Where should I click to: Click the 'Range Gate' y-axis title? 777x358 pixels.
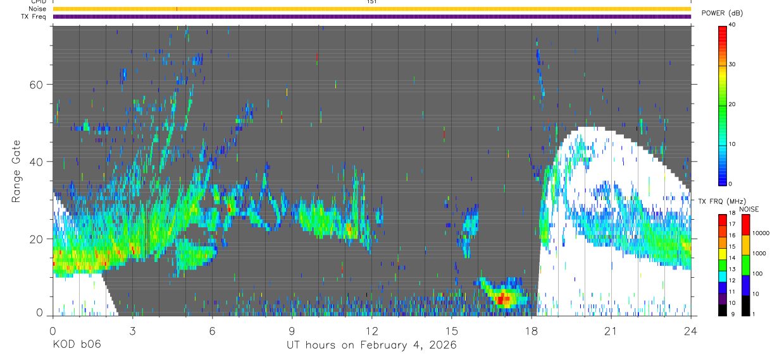pyautogui.click(x=16, y=171)
